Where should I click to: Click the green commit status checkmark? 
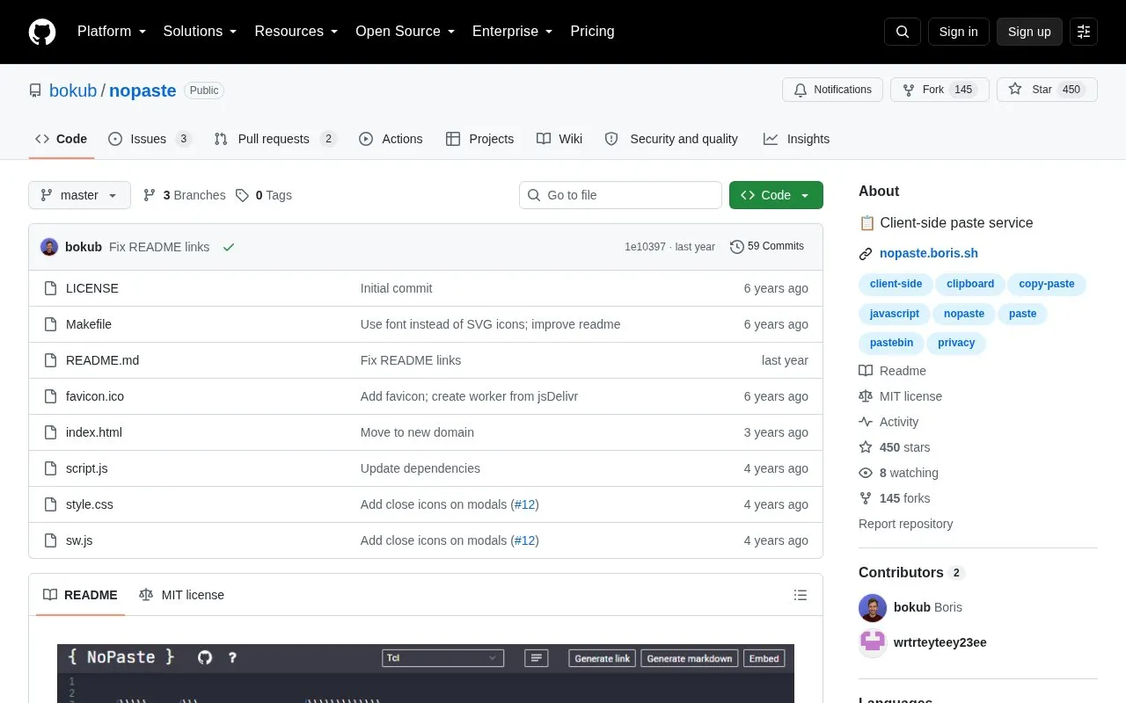pyautogui.click(x=229, y=247)
